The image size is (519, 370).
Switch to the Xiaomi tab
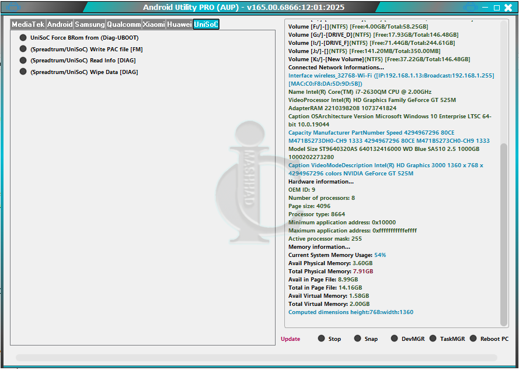154,24
